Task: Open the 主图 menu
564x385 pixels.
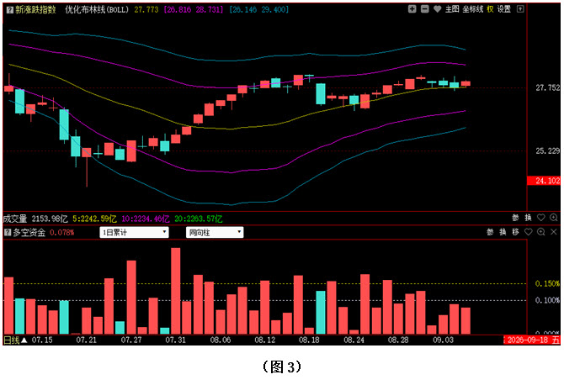Action: 452,9
